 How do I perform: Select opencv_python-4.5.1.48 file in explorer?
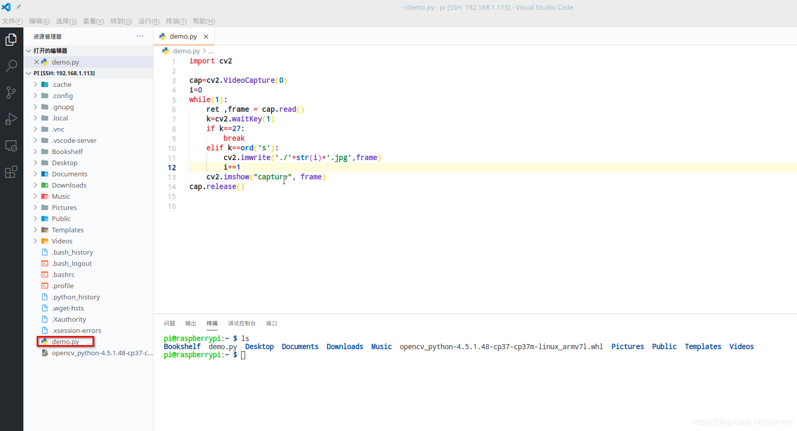tap(88, 353)
